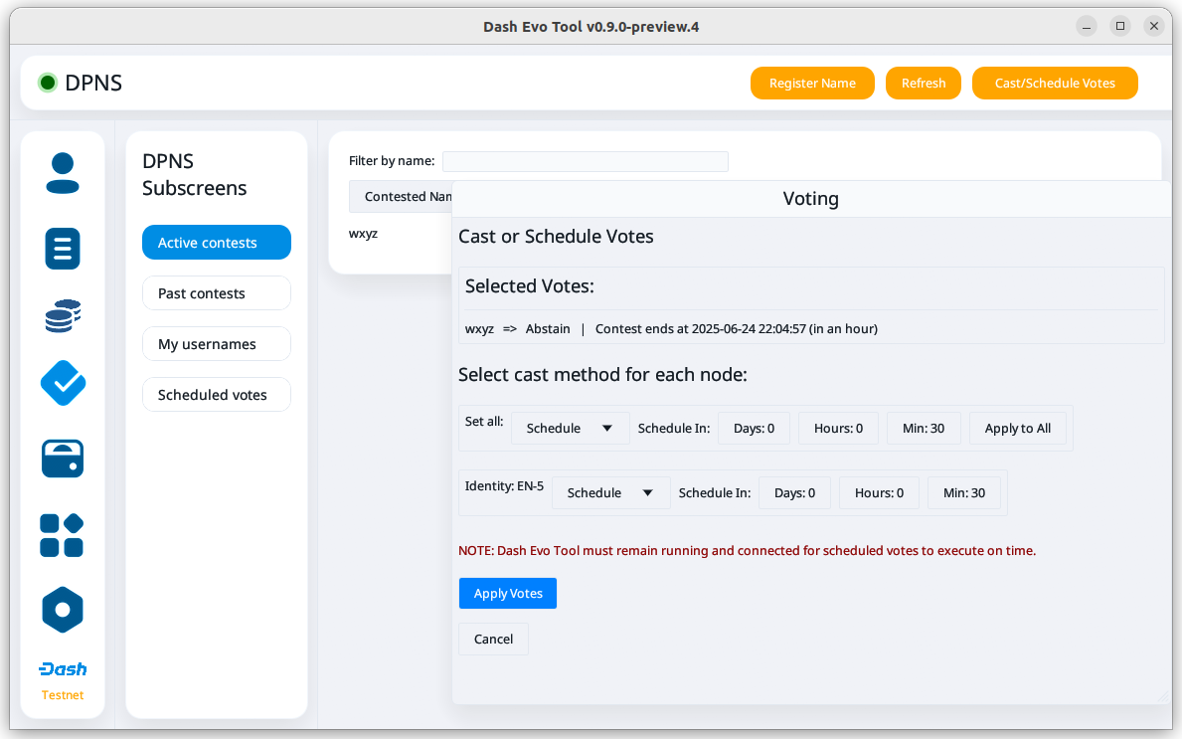Image resolution: width=1182 pixels, height=739 pixels.
Task: Open the hexagon network icon in sidebar
Action: click(x=63, y=610)
